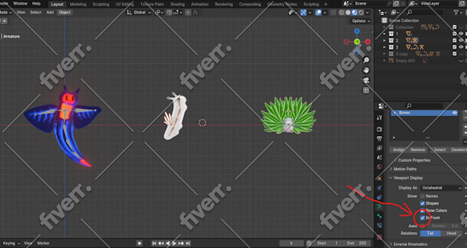Toggle X-ray display icon
Screen dimensions: 467x248
tap(333, 12)
